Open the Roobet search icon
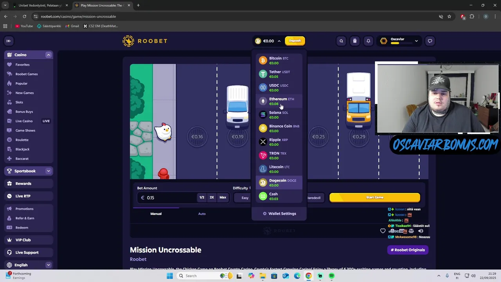The height and width of the screenshot is (282, 501). [341, 41]
